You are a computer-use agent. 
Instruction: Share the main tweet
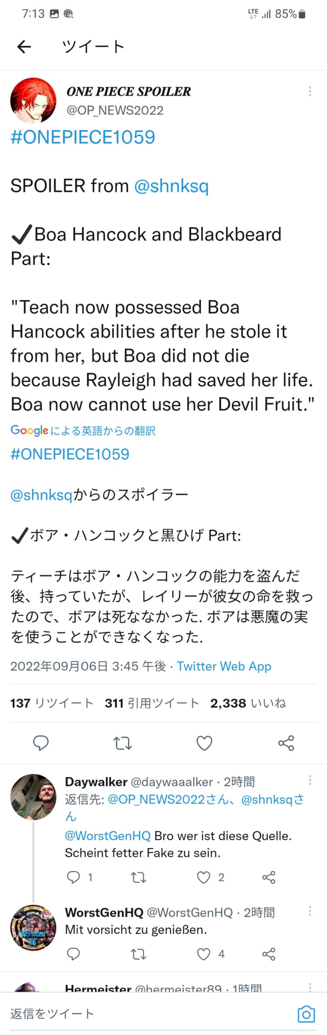coord(286,743)
